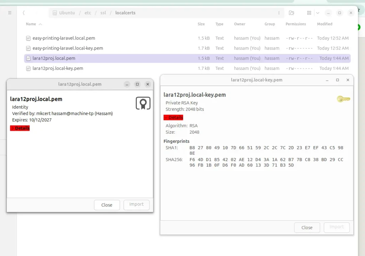Screen dimensions: 365x256
Task: Select easy-printing-laravel.local.pem file
Action: coord(187,38)
